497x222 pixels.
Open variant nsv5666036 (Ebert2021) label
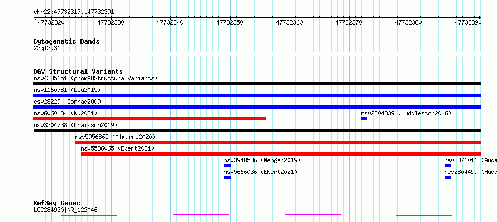tap(261, 172)
